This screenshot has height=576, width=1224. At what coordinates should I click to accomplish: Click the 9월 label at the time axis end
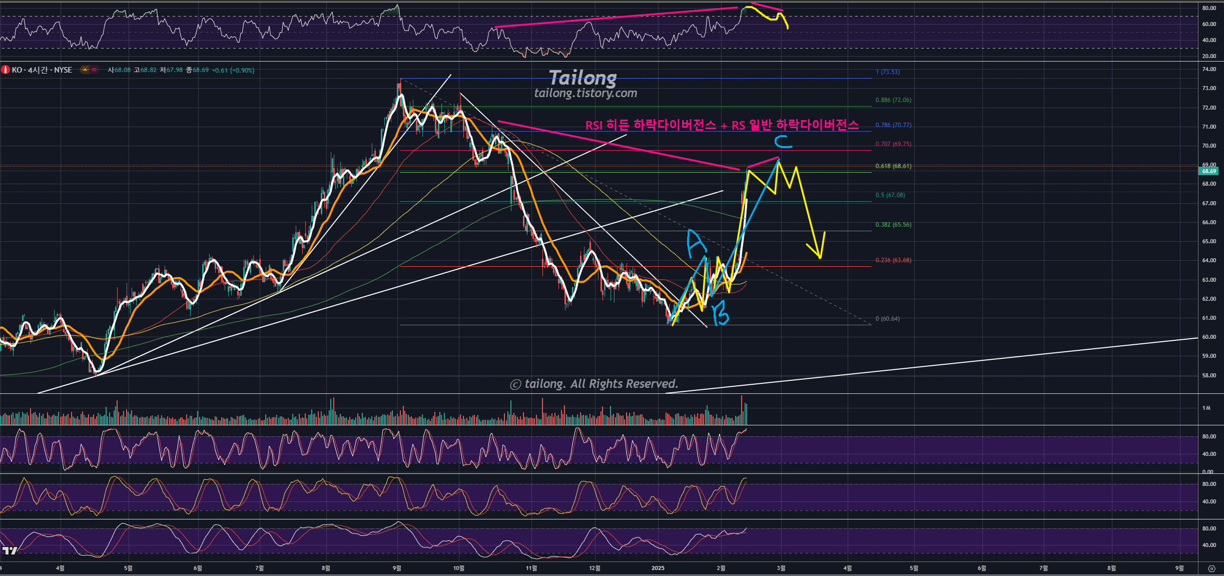[1179, 568]
